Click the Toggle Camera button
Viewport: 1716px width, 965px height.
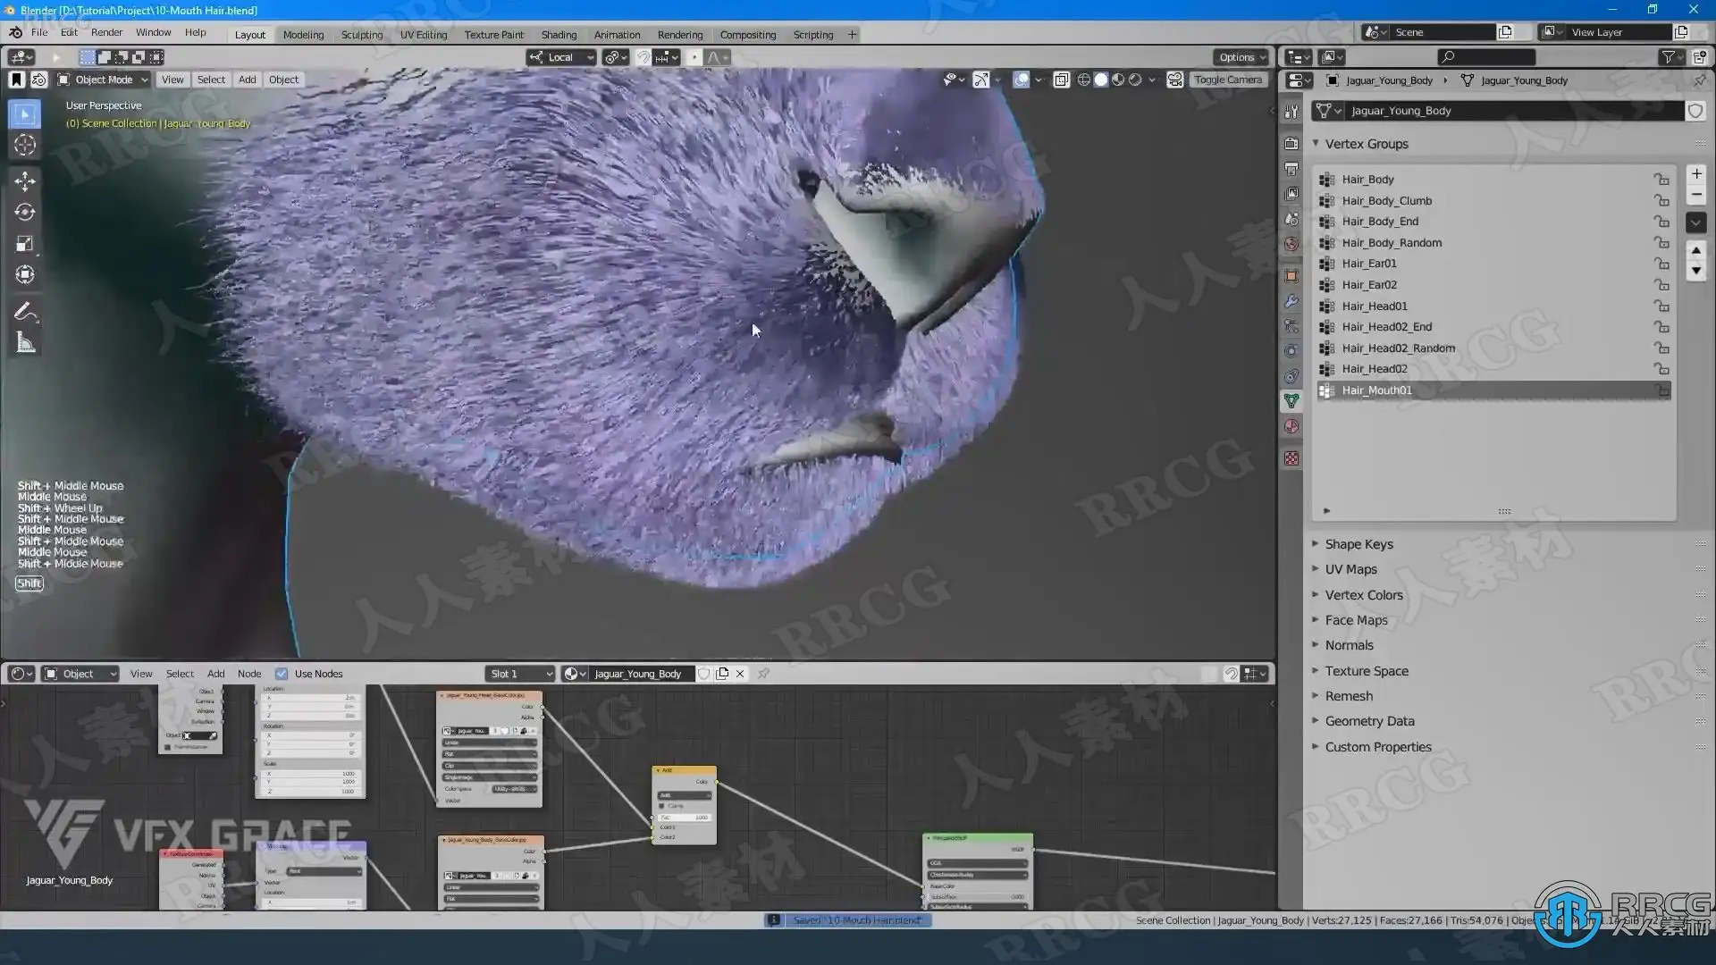pos(1227,80)
